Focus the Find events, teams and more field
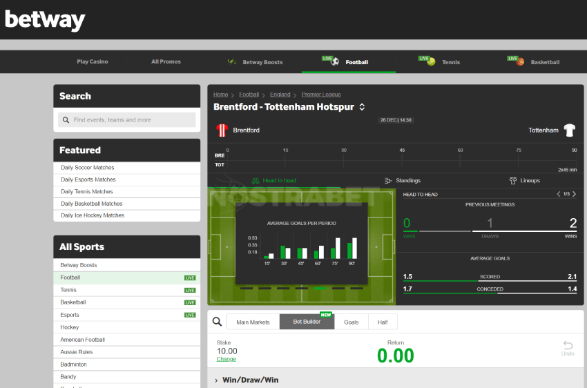Viewport: 587px width, 388px height. [x=126, y=119]
